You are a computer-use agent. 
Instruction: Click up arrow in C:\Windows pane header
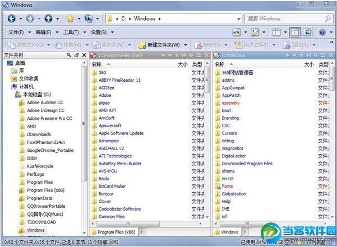pos(301,55)
